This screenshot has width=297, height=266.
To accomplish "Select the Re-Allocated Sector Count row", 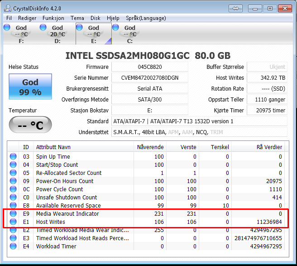I will (146, 173).
